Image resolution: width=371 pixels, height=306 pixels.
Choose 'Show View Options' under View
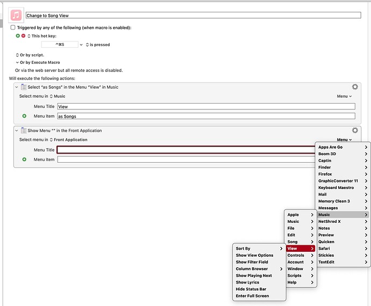point(259,255)
